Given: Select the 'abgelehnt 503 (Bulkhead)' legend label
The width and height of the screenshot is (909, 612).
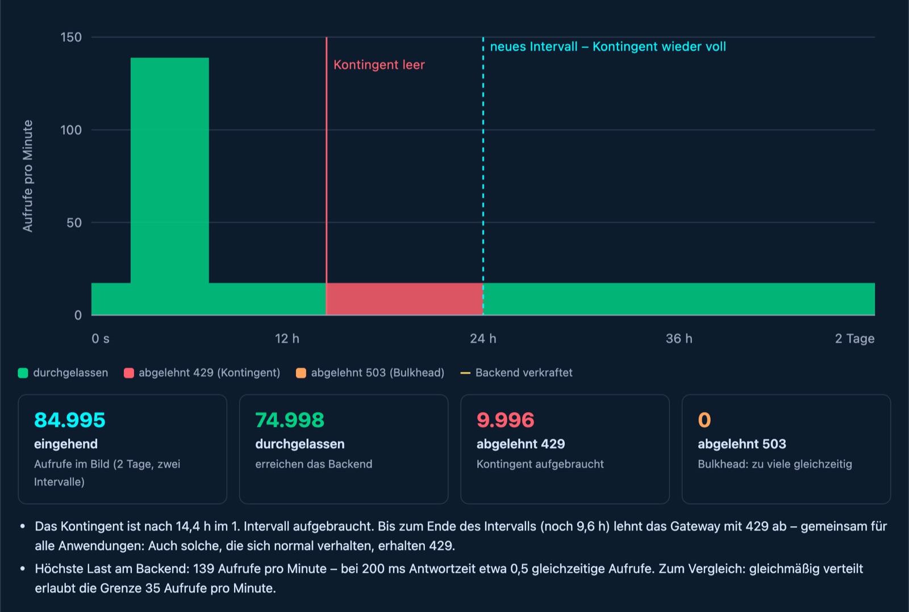Looking at the screenshot, I should pyautogui.click(x=378, y=373).
